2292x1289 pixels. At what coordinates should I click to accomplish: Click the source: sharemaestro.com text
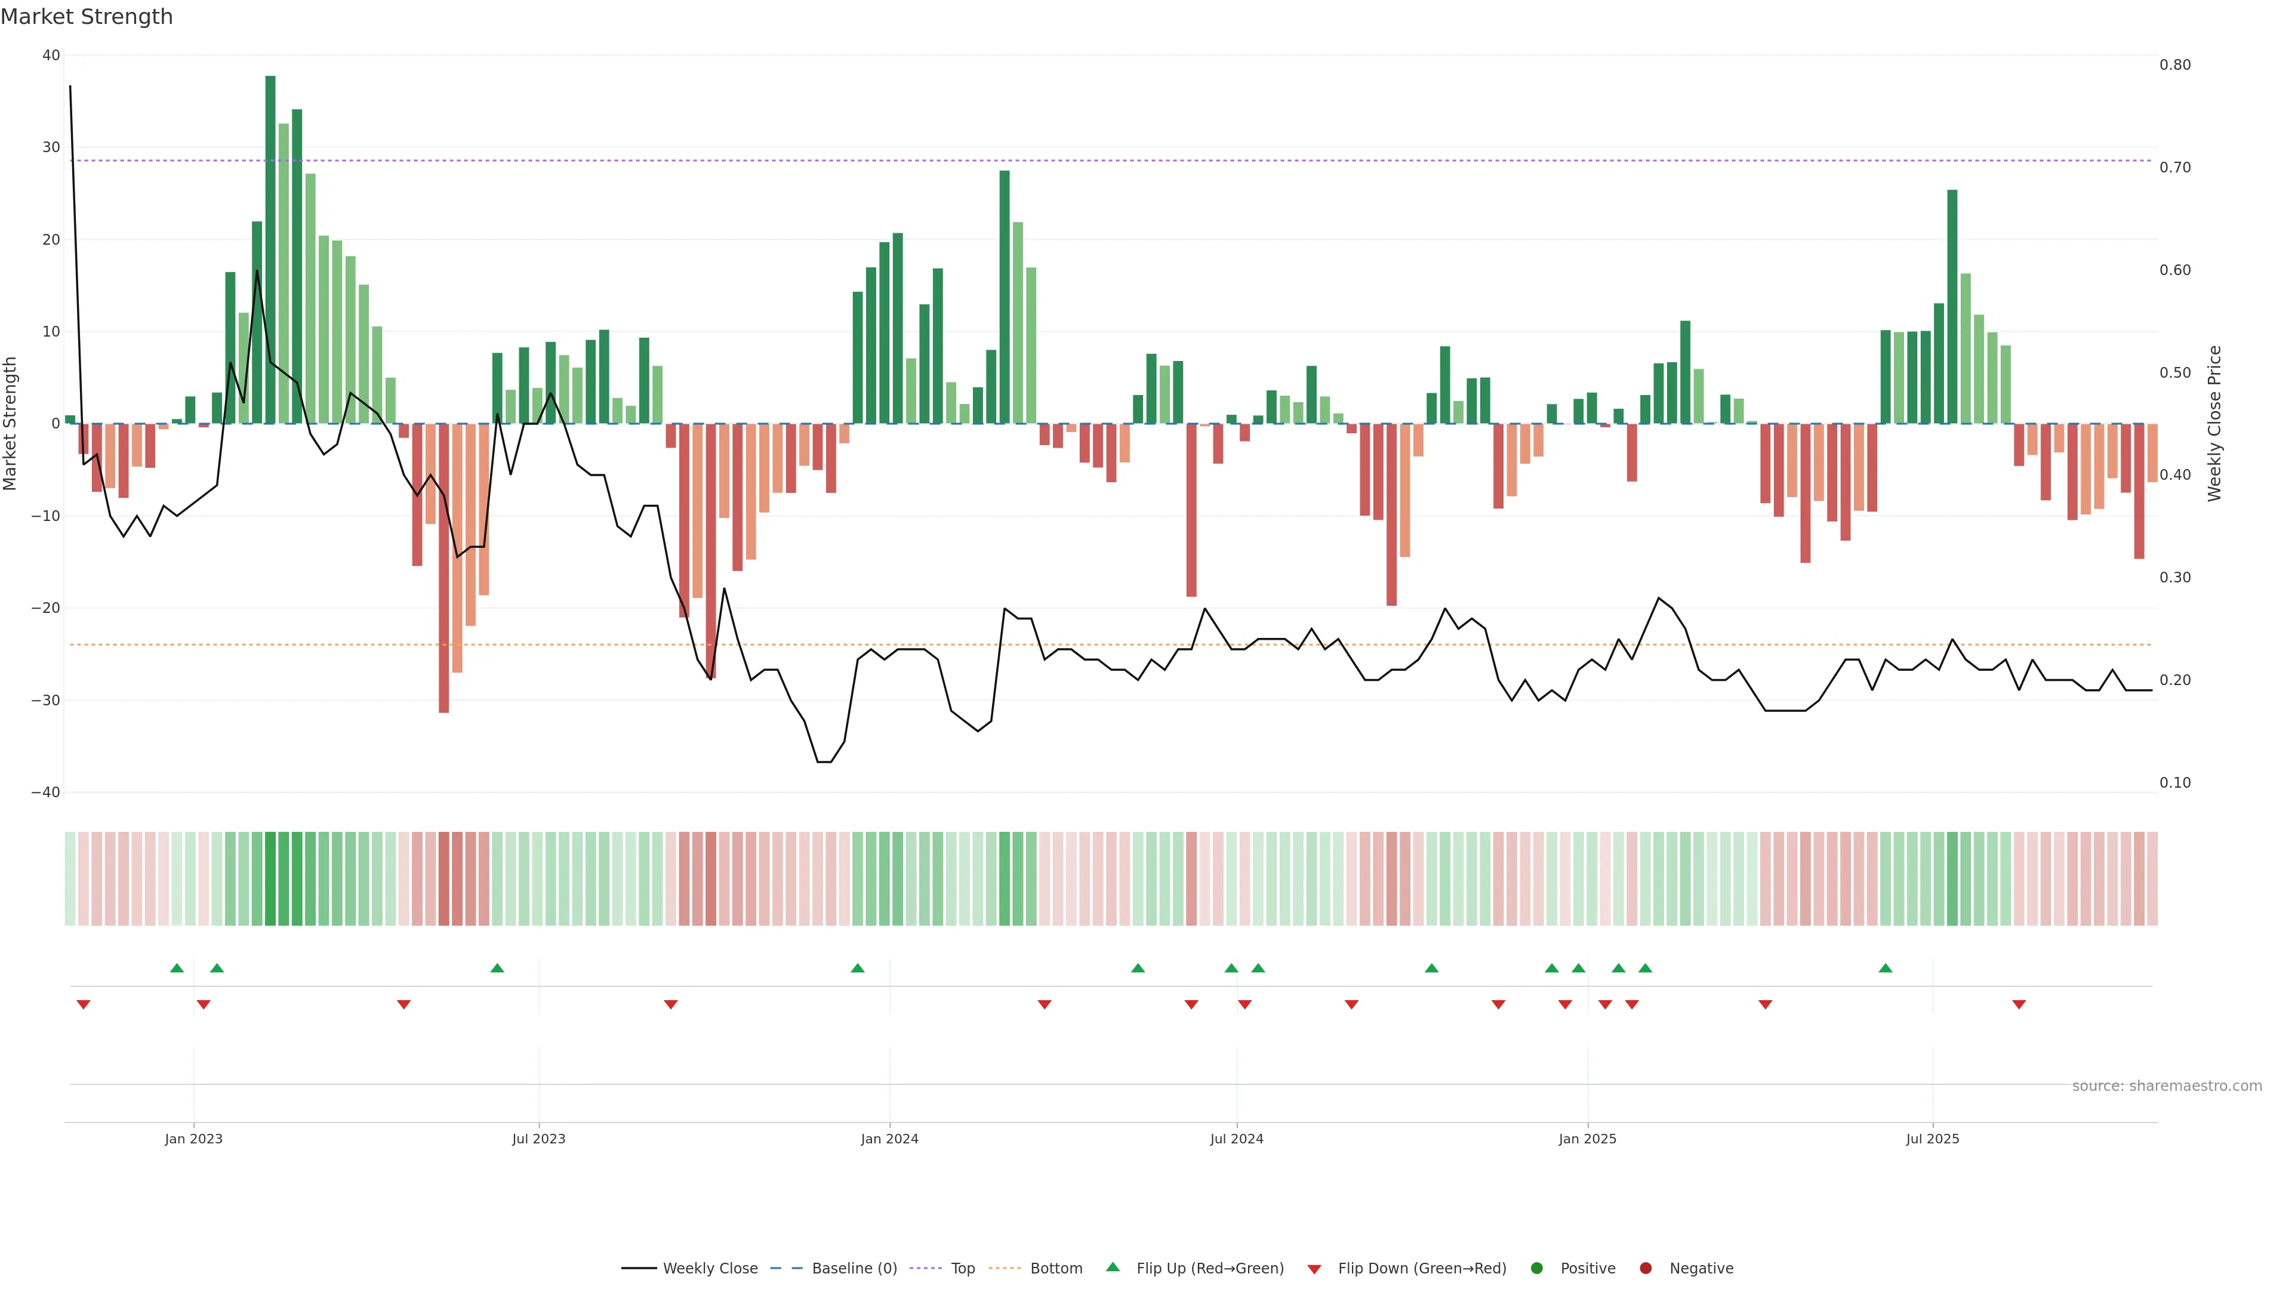click(2167, 1086)
